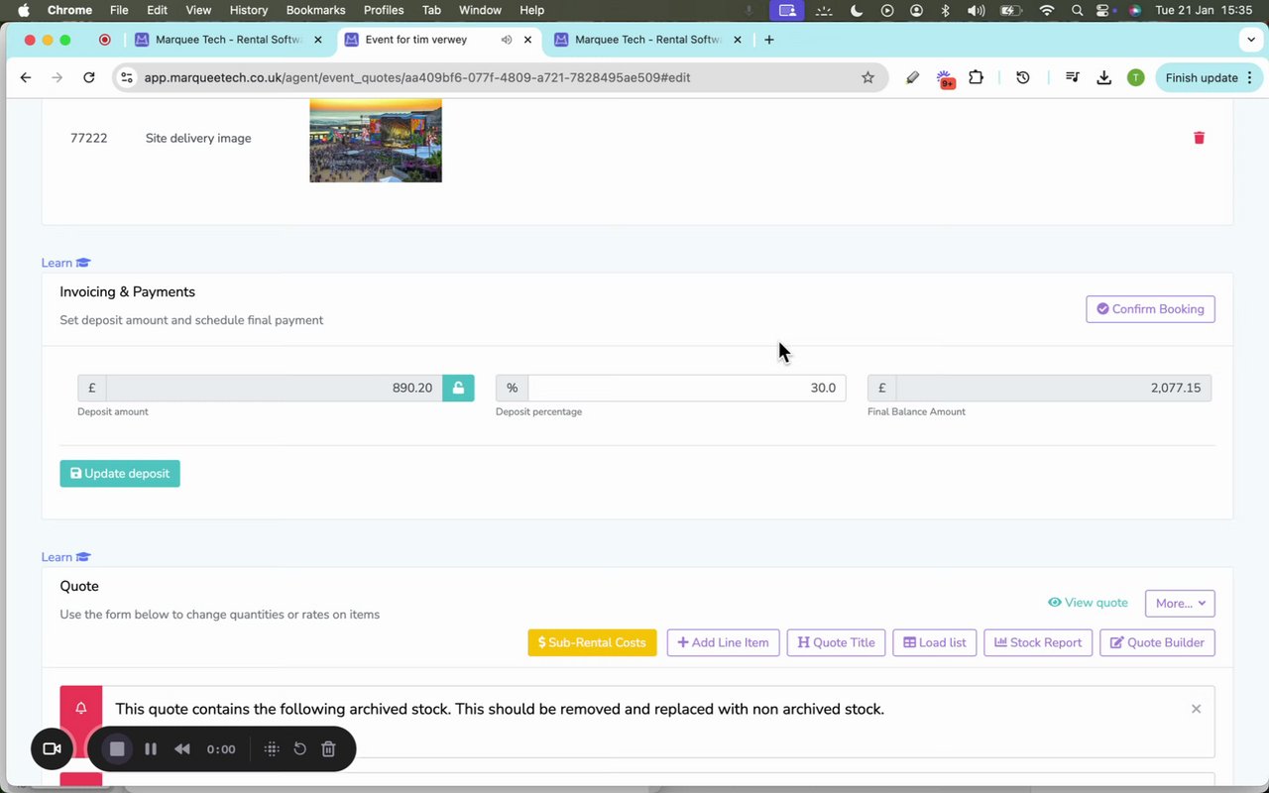Open the media control playlist icon
The height and width of the screenshot is (793, 1269).
[x=1072, y=77]
